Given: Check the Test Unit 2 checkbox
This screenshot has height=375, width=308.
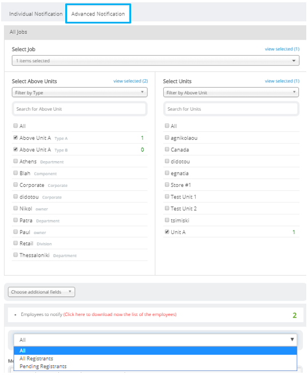Looking at the screenshot, I should pos(167,208).
